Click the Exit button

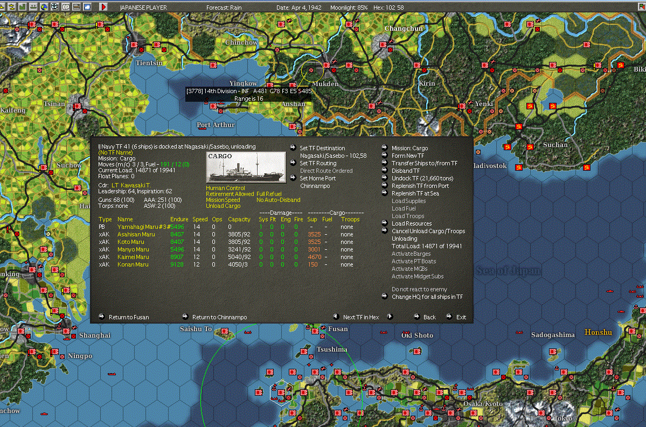(461, 318)
